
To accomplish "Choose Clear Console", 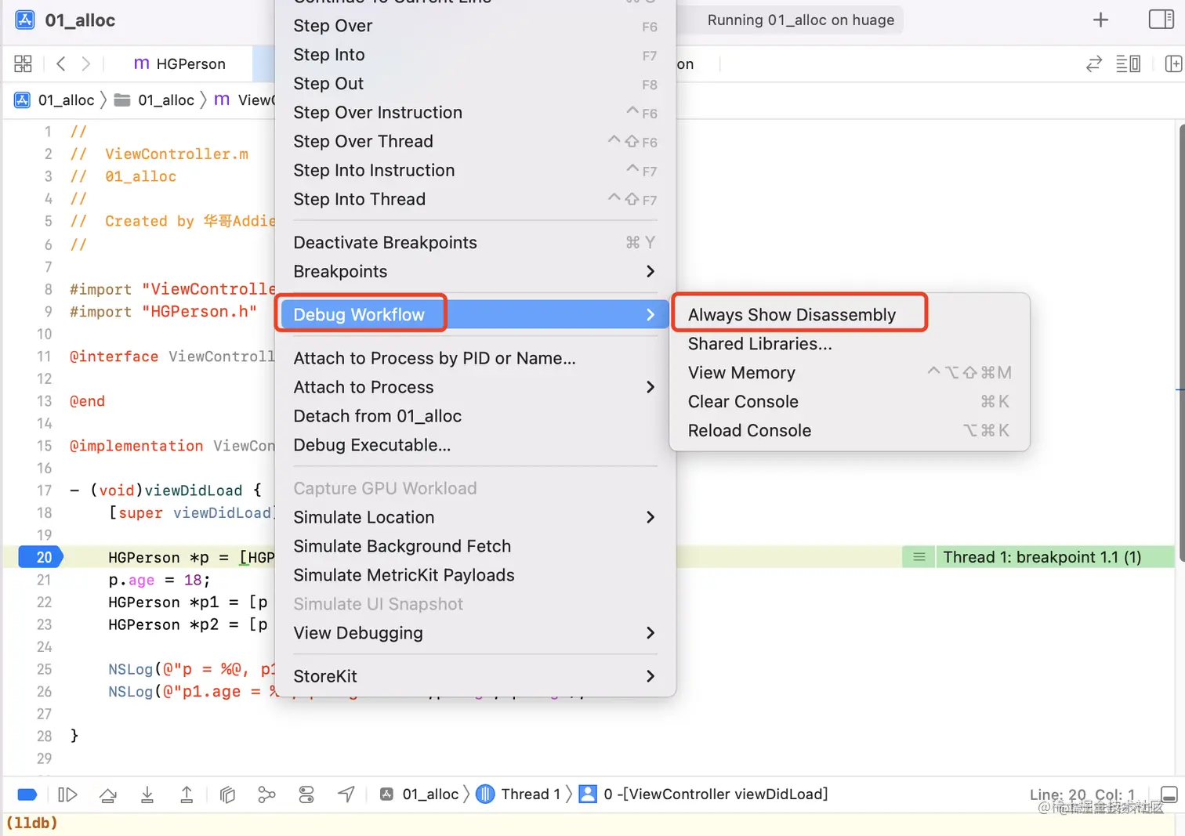I will pos(850,402).
